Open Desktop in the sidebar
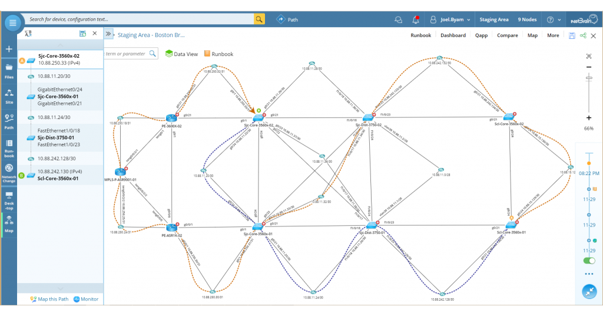 9,200
